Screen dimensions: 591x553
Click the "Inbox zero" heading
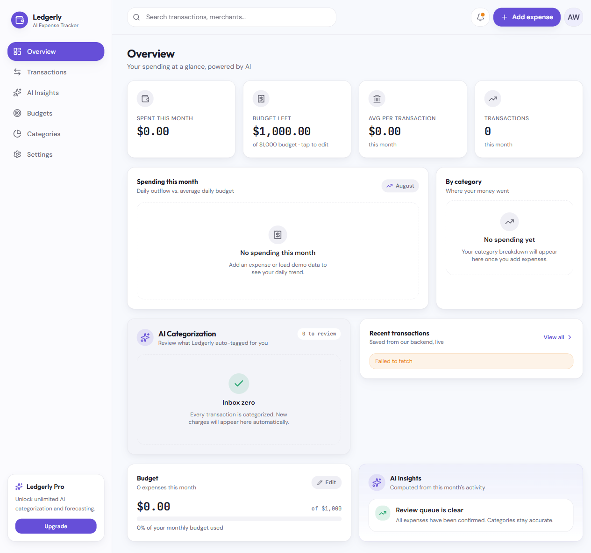coord(239,402)
